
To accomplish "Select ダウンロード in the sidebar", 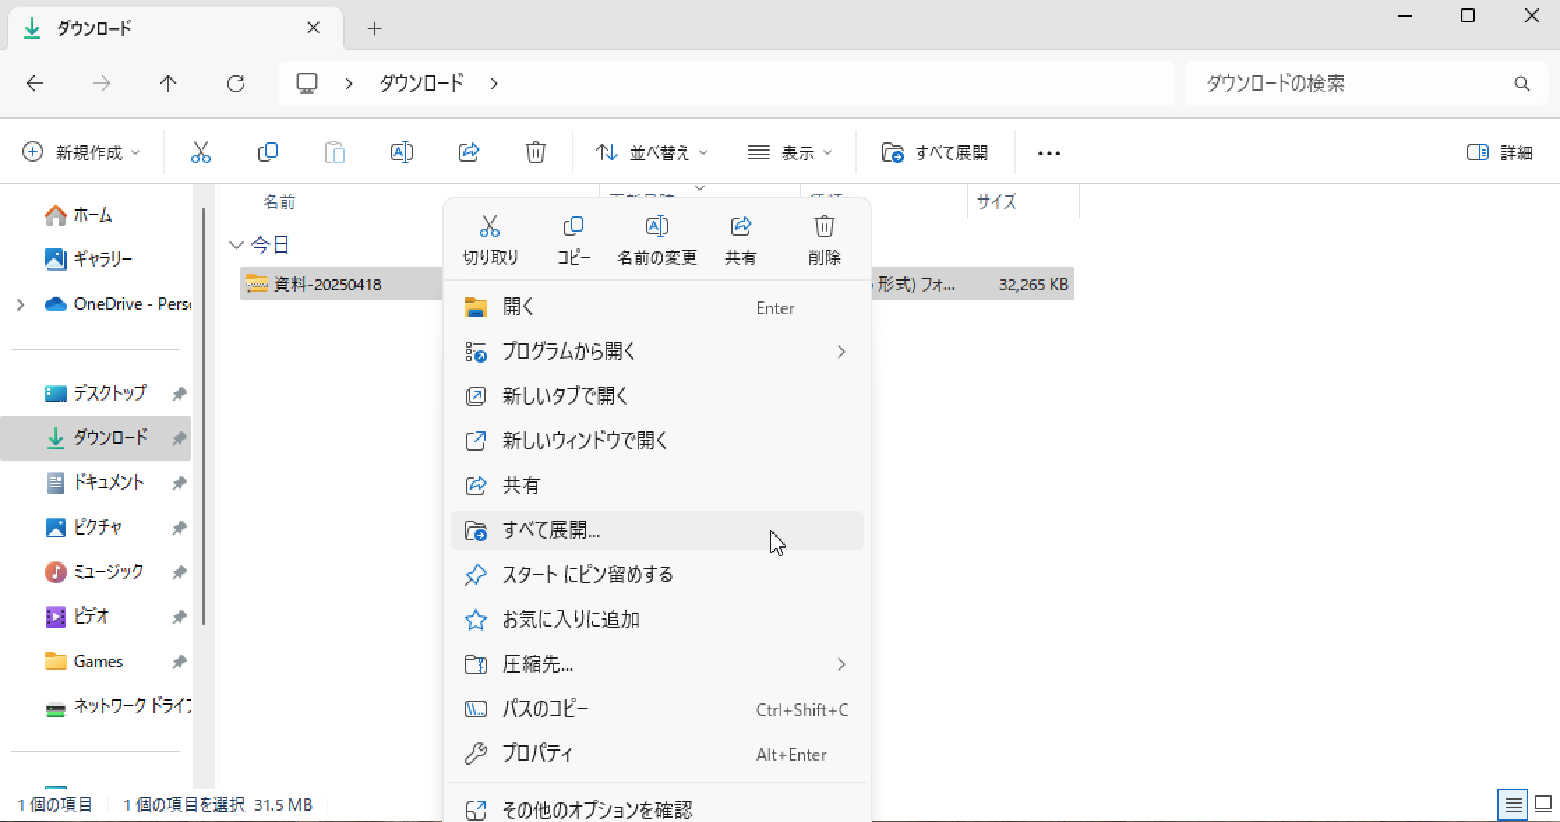I will click(96, 438).
